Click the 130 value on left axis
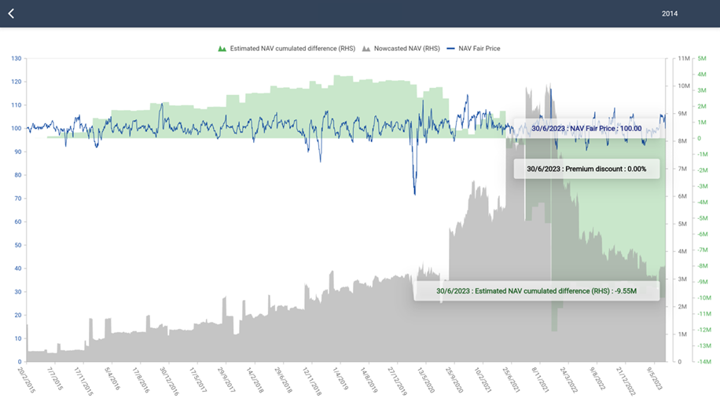The image size is (720, 409). [x=17, y=59]
